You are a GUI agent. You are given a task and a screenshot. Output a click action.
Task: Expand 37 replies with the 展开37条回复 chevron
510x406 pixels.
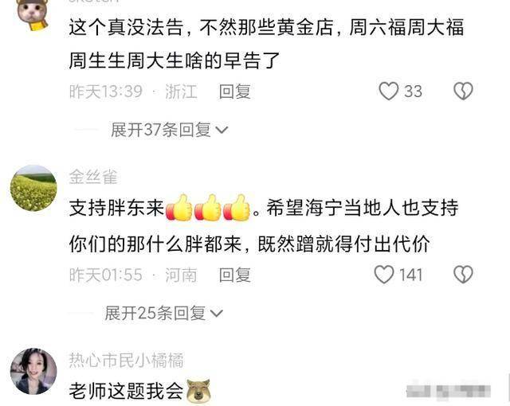[x=170, y=130]
